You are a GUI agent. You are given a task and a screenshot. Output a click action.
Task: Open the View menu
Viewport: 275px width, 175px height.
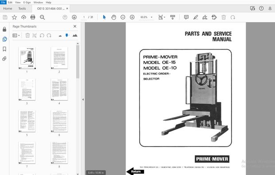[18, 3]
